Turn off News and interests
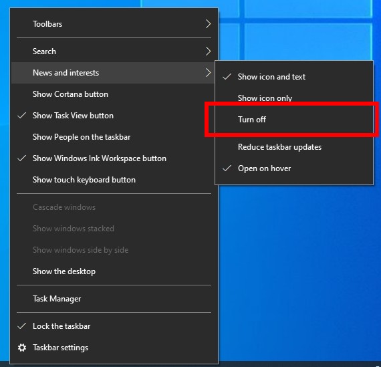This screenshot has width=381, height=367. point(294,120)
